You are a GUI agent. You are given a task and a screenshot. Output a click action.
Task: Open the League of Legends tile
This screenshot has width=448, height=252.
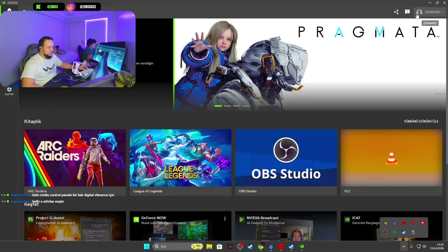coord(181,162)
